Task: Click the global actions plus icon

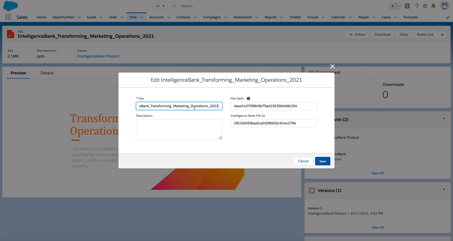Action: pos(407,6)
